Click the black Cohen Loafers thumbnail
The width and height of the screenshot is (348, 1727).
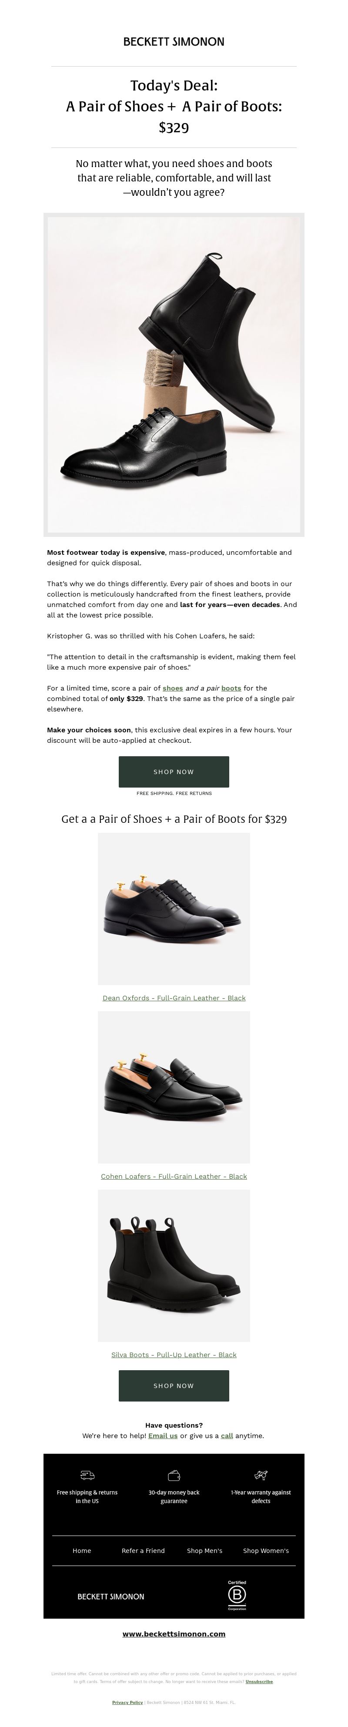click(x=174, y=1087)
